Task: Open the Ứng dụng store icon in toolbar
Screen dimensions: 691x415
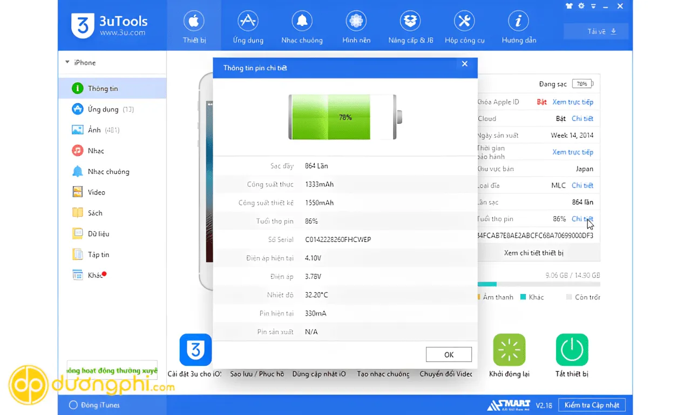Action: [248, 21]
